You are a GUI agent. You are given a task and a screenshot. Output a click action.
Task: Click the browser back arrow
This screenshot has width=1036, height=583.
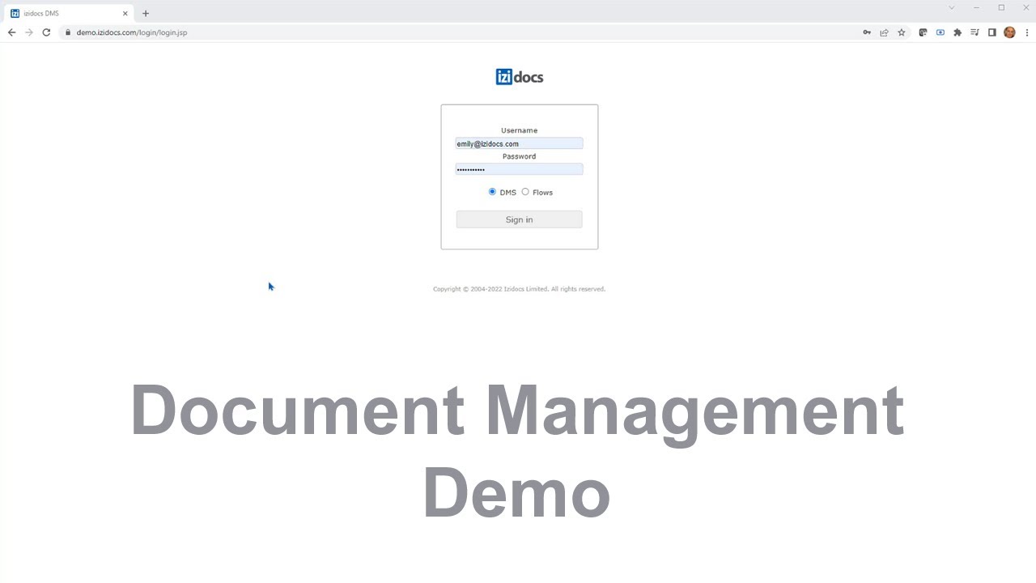(x=11, y=32)
